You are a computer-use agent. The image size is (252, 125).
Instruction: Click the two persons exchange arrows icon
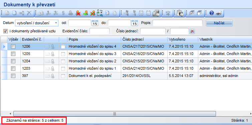tap(100, 13)
